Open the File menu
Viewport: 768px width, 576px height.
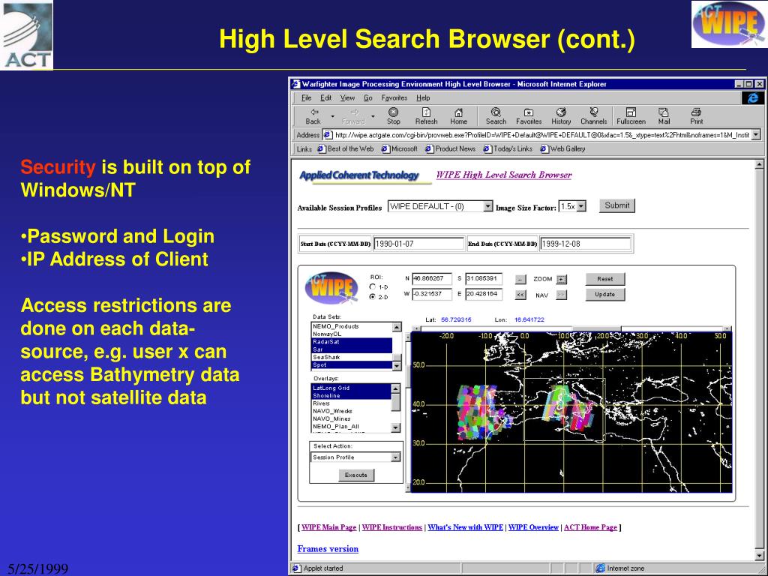click(x=307, y=98)
